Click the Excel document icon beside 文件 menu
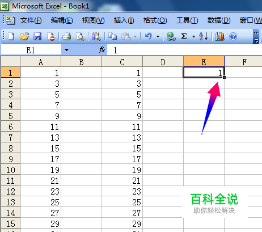 (x=10, y=20)
